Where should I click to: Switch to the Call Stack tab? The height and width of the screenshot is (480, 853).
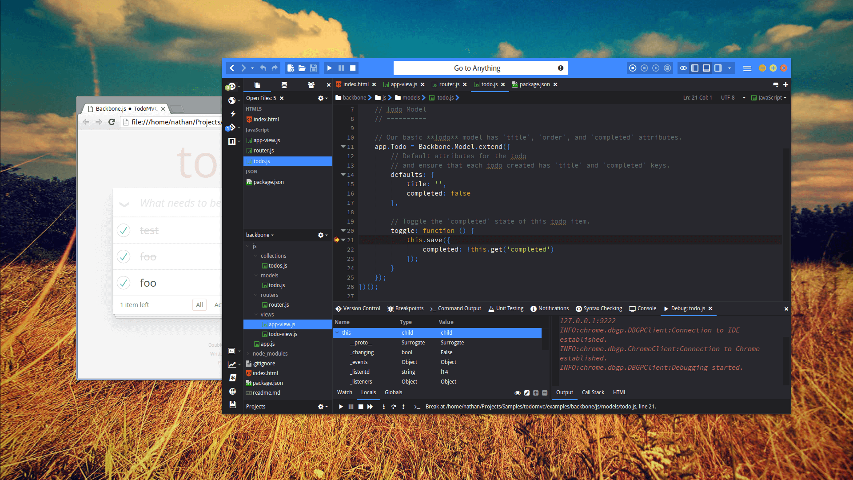point(593,392)
